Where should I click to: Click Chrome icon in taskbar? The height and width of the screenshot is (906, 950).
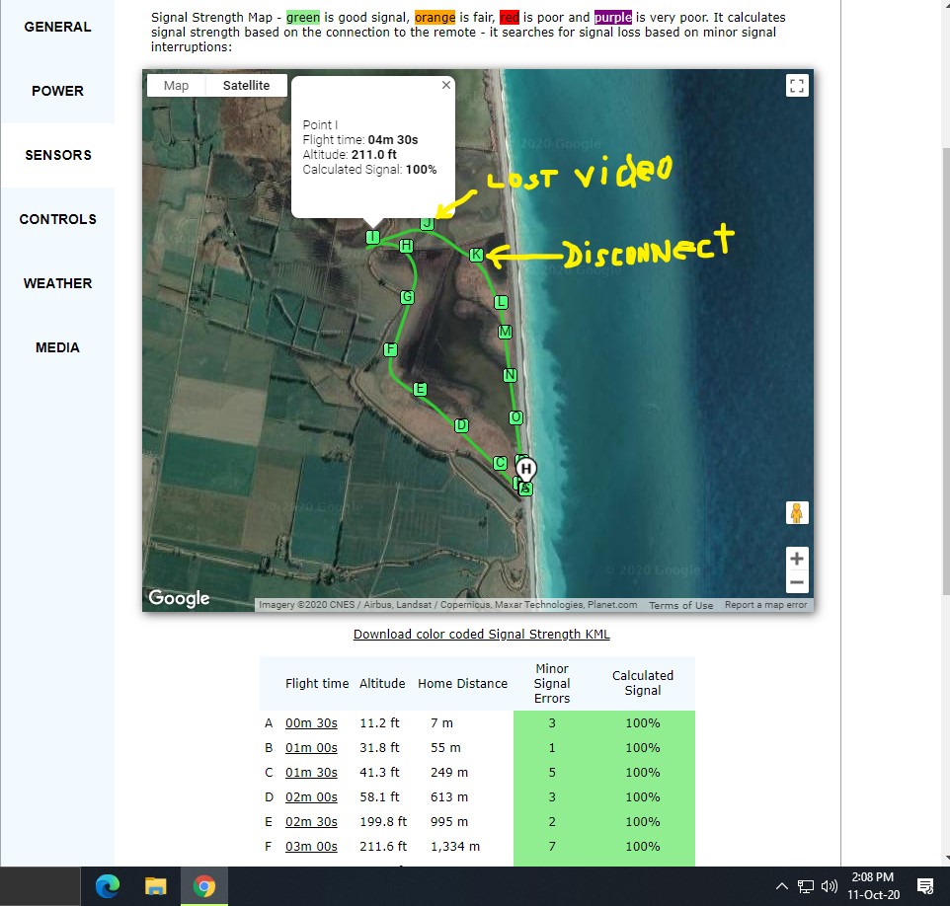tap(204, 886)
